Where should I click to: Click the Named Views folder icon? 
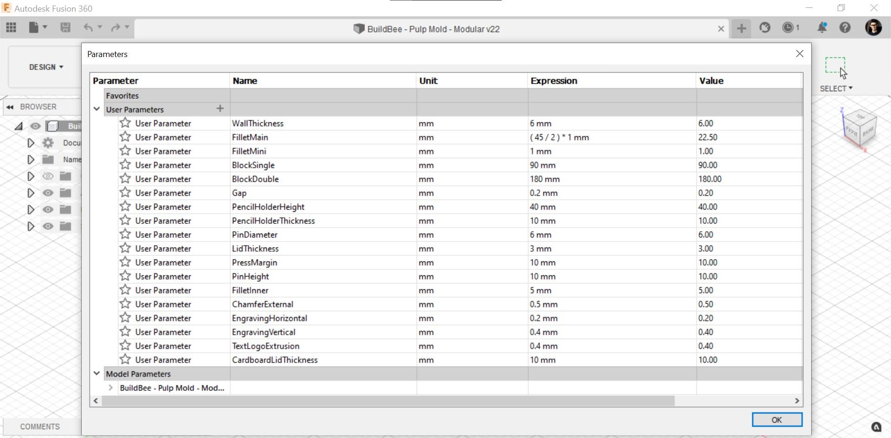pyautogui.click(x=48, y=159)
